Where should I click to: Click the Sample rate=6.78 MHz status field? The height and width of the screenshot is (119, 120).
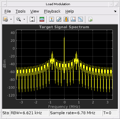(x=75, y=113)
